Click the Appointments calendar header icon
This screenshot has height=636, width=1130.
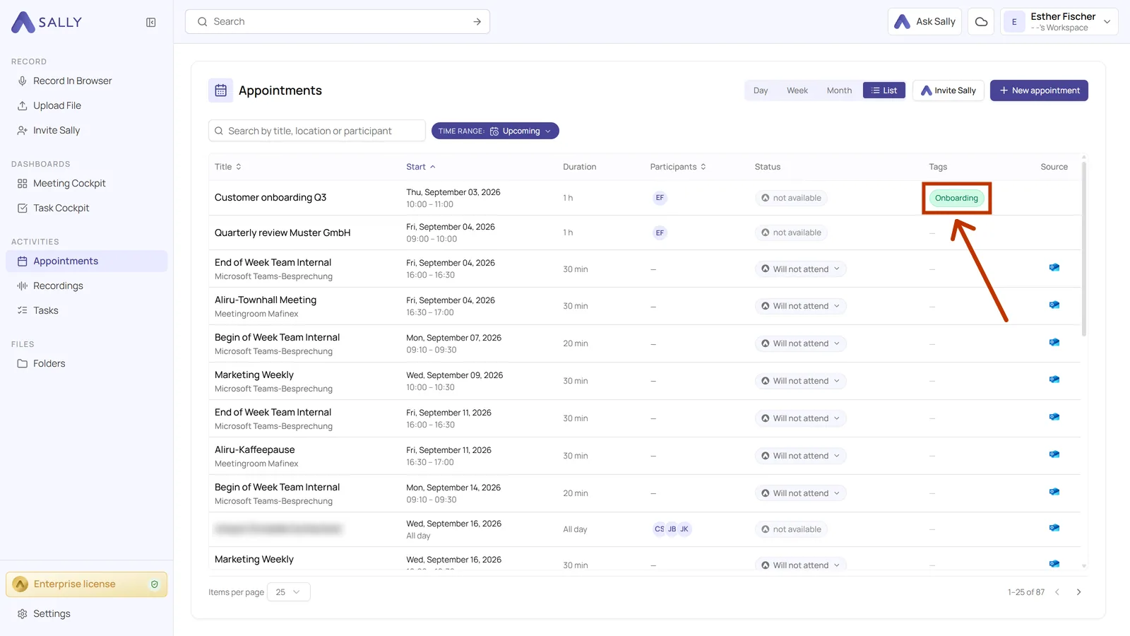220,90
